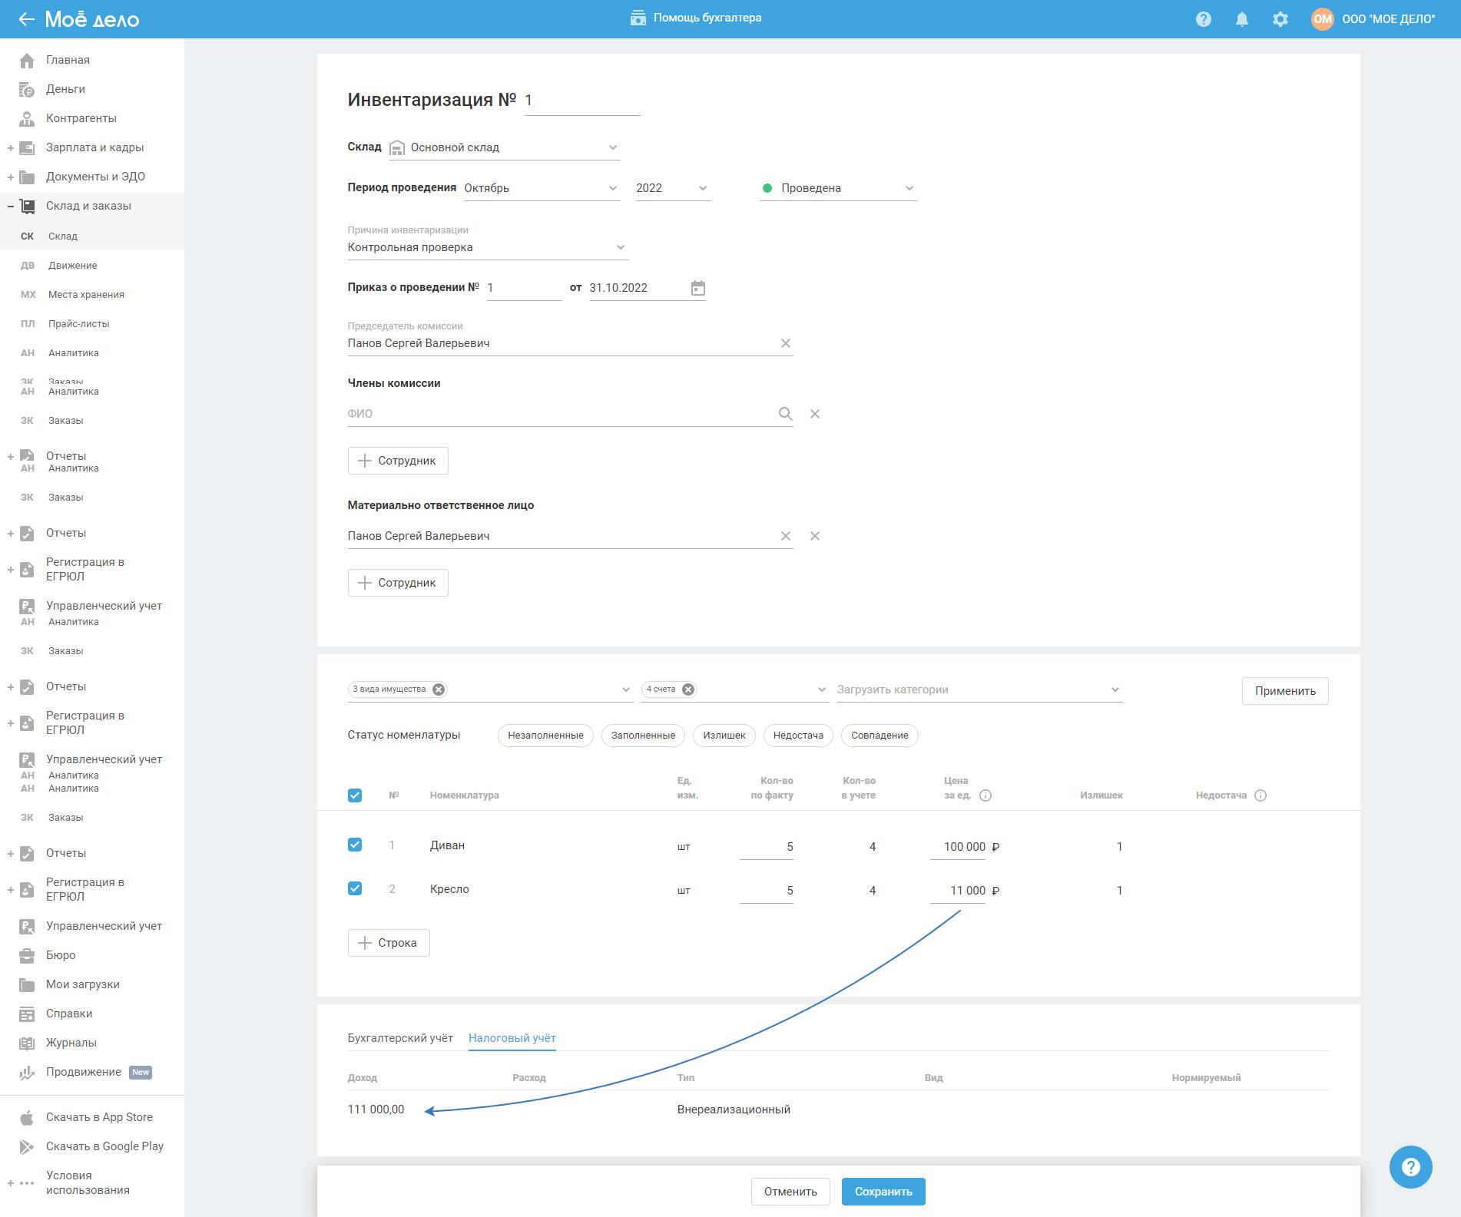Clear the commission chairman field
This screenshot has width=1461, height=1217.
[x=785, y=343]
